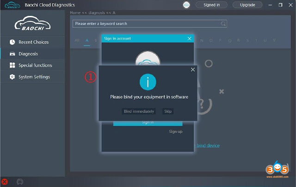Select the All filter tab
The image size is (296, 187).
point(77,40)
